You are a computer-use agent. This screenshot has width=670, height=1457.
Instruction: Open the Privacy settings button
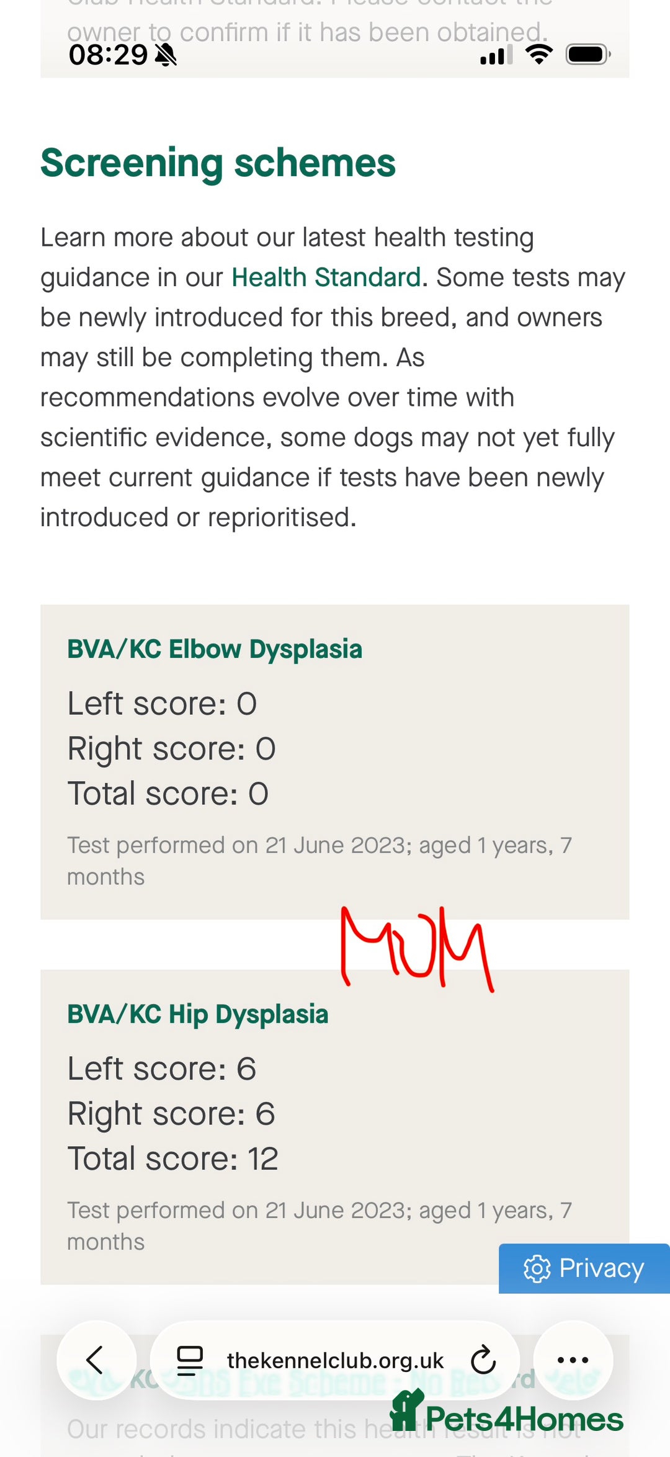[584, 1268]
